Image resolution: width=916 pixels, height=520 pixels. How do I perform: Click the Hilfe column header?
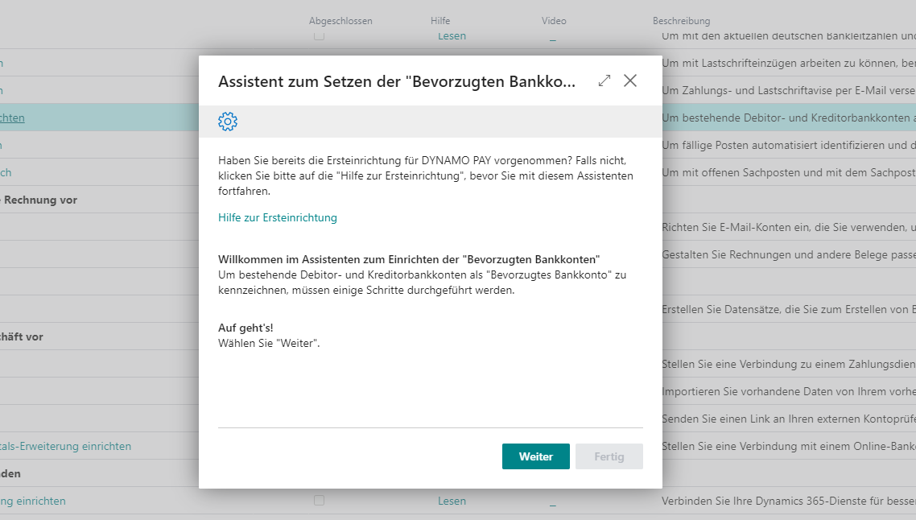tap(440, 21)
